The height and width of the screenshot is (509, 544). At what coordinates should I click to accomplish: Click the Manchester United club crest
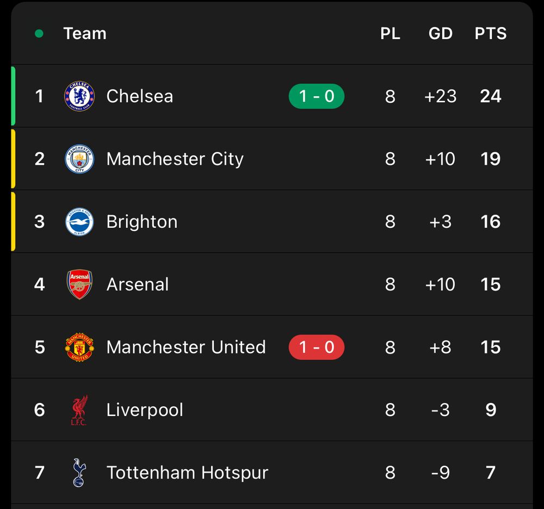pyautogui.click(x=79, y=347)
